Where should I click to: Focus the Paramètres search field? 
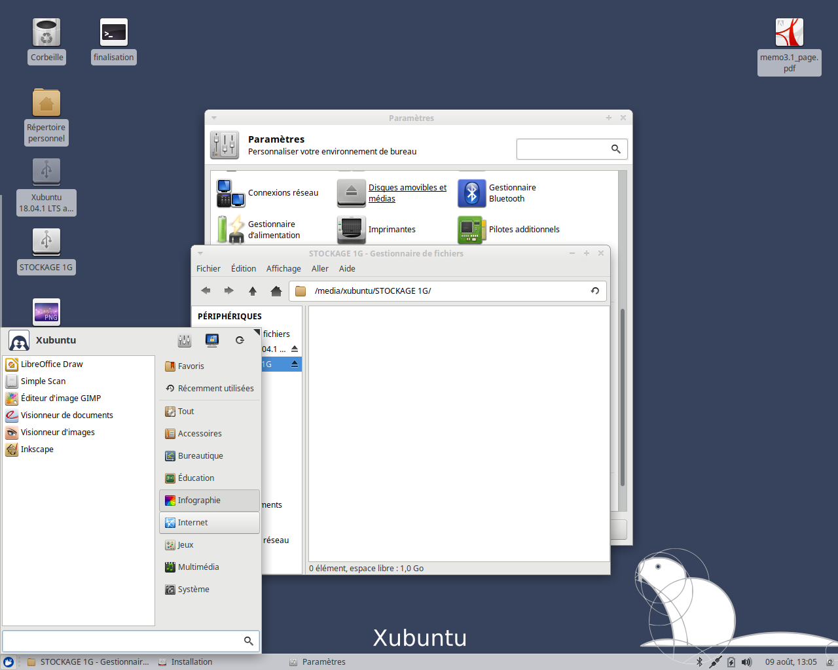pyautogui.click(x=572, y=149)
